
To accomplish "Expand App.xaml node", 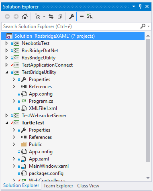I will [x=14, y=159].
